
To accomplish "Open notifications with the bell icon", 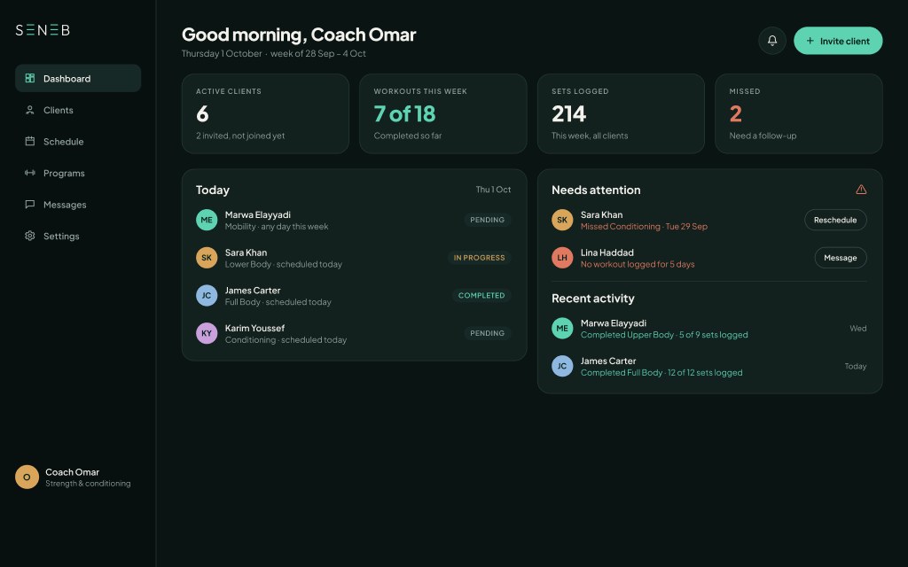I will point(772,41).
